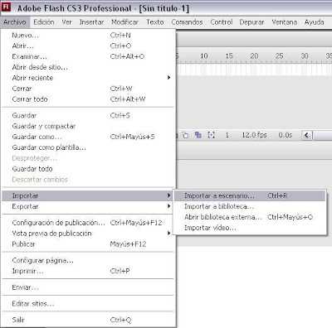Toggle onion skin icon in timeline

[185, 135]
